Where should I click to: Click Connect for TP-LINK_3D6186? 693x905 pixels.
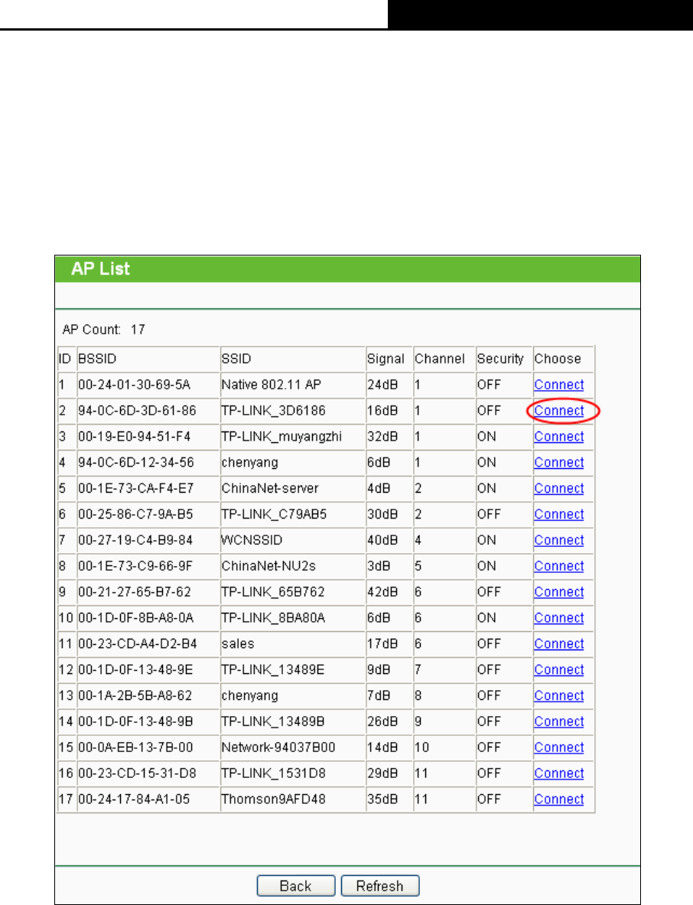(558, 410)
